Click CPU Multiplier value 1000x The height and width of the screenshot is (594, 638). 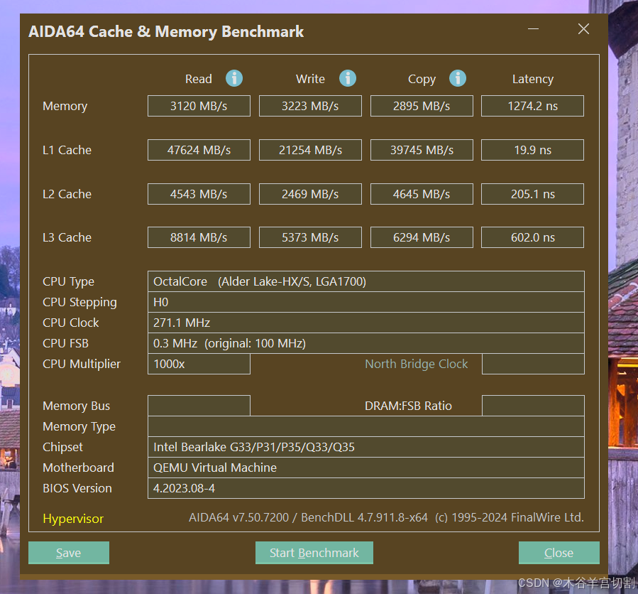[x=199, y=364]
